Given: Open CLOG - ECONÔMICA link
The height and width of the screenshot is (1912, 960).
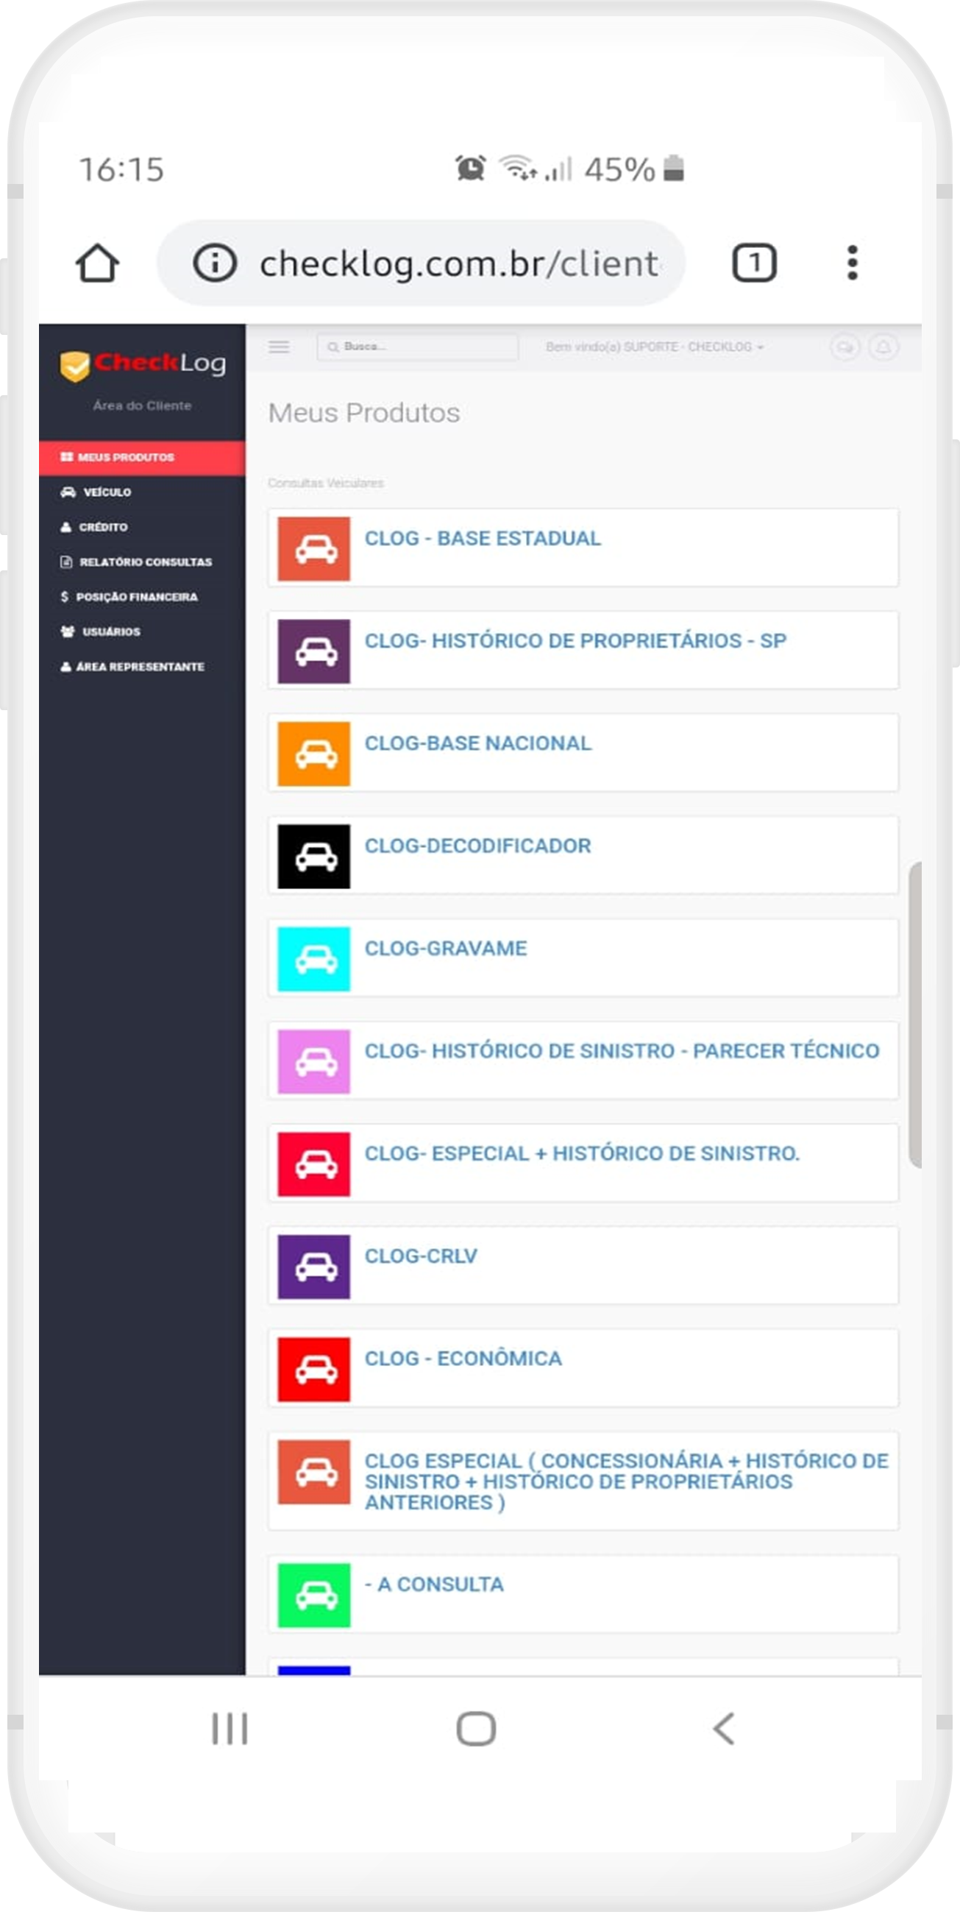Looking at the screenshot, I should pos(463,1358).
